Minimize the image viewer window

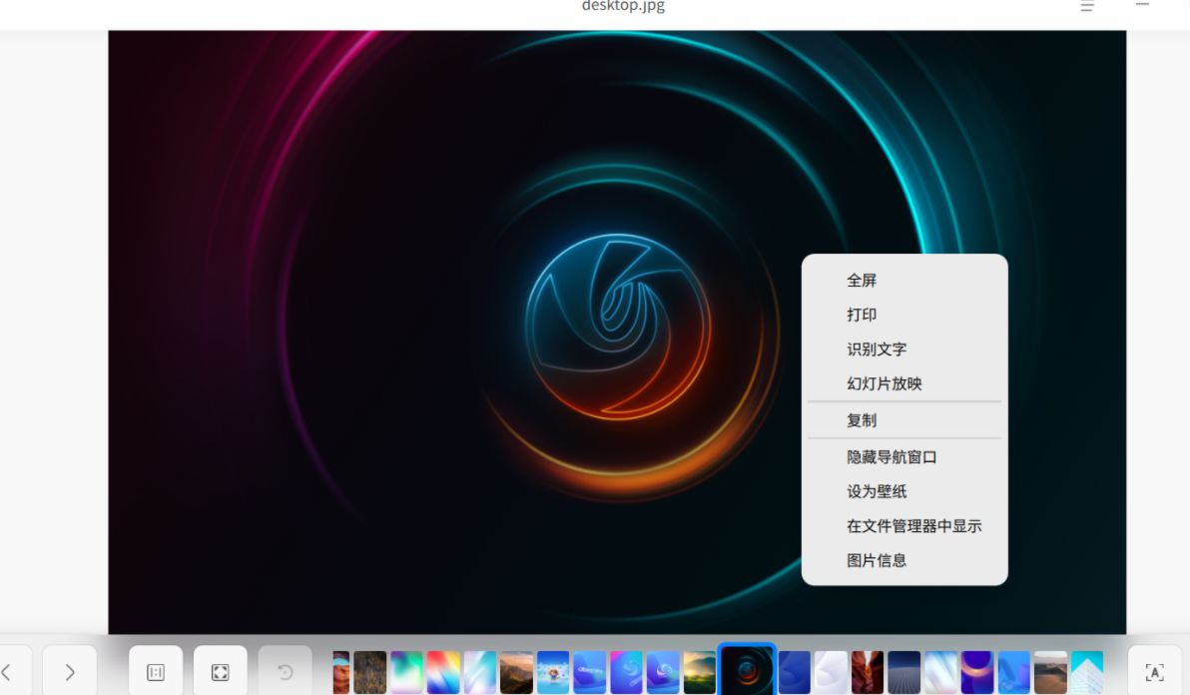pyautogui.click(x=1142, y=5)
